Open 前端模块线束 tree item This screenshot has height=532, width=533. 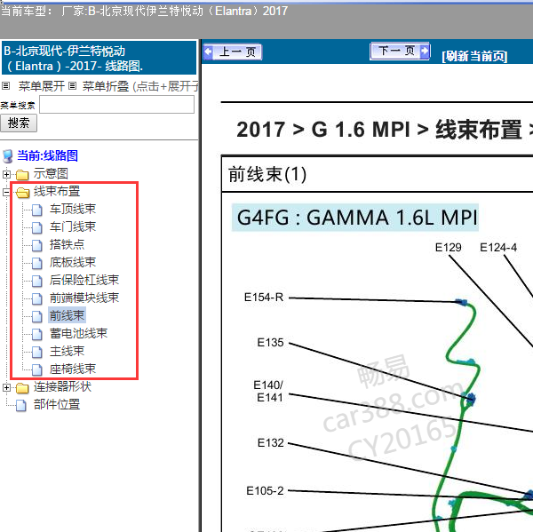click(84, 298)
